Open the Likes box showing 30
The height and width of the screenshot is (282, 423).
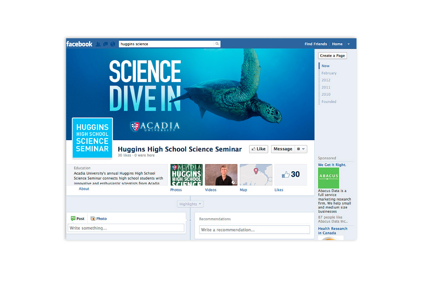(290, 175)
